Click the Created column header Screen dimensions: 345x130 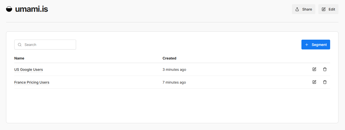pos(169,58)
